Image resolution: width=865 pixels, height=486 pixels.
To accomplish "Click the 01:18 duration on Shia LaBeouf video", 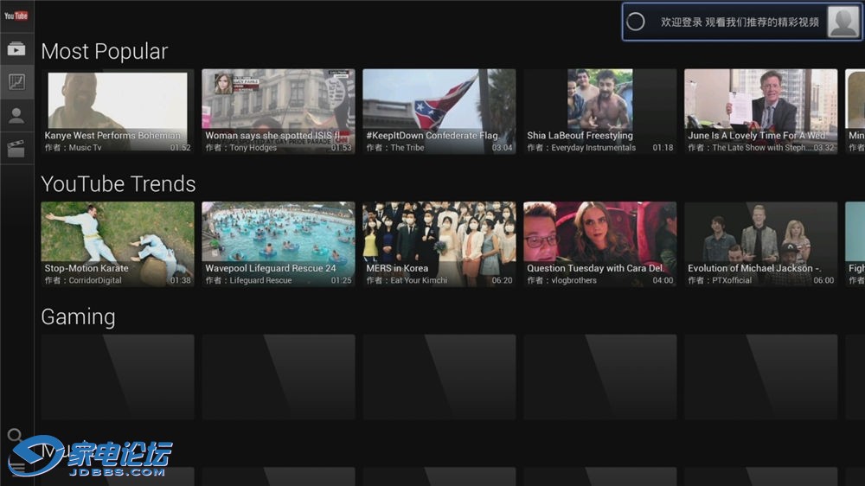I will (663, 148).
